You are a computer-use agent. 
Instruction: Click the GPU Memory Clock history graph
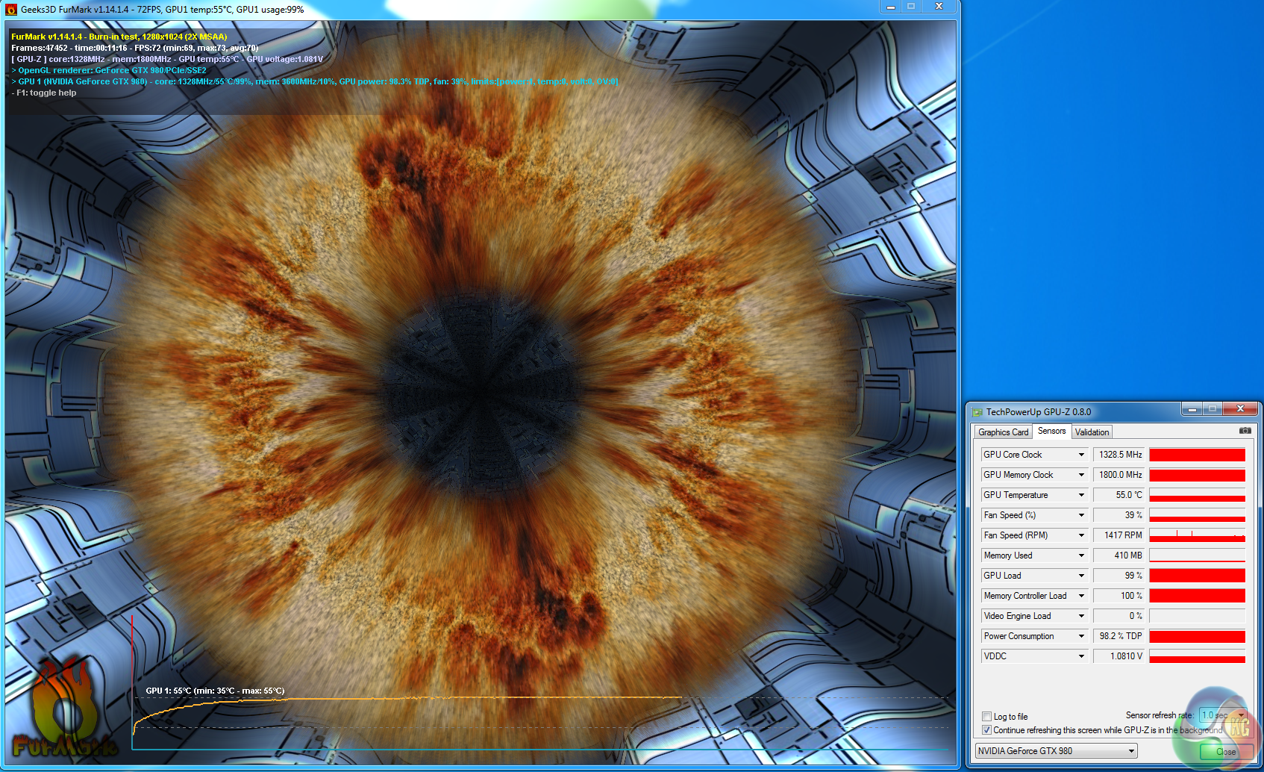tap(1197, 475)
